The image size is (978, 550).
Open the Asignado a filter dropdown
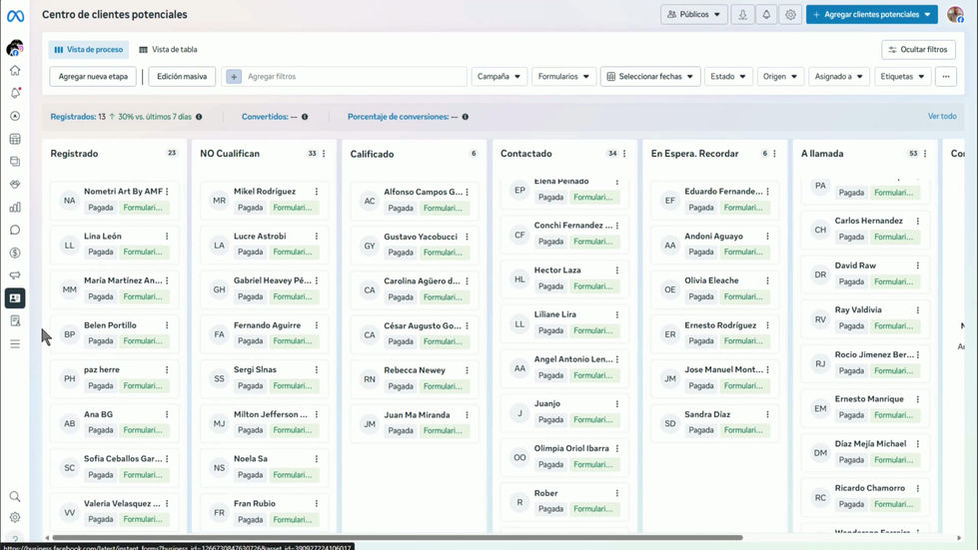pos(839,77)
